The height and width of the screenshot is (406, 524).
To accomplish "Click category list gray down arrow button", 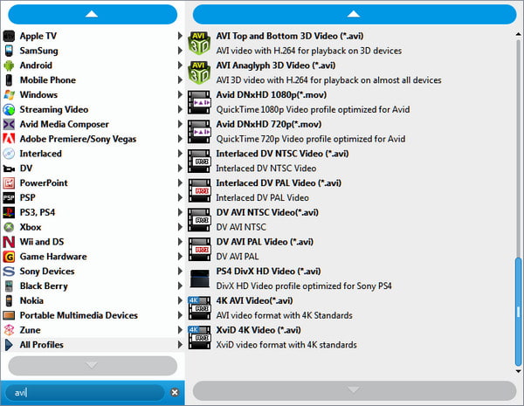I will coord(93,366).
